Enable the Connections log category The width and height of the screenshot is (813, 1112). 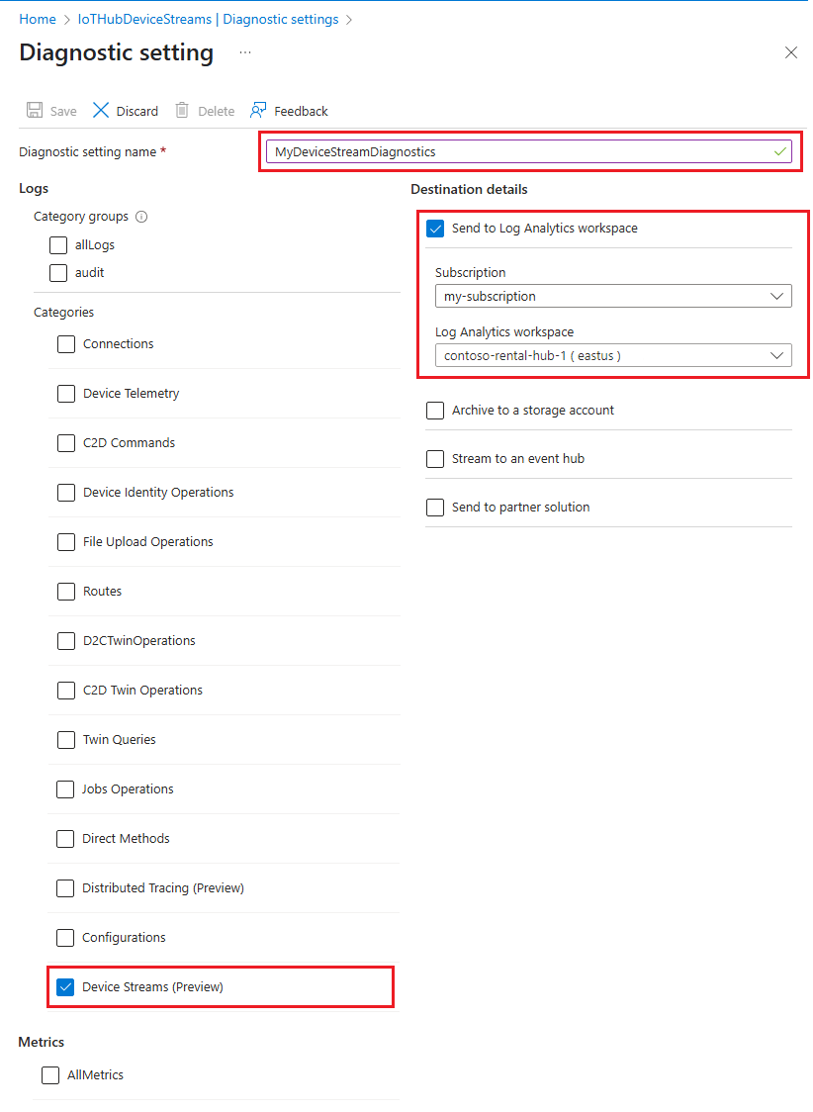pos(65,343)
